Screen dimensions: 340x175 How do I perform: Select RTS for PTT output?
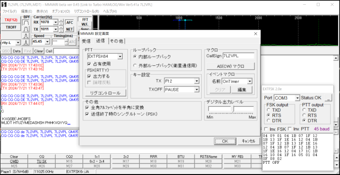click(304, 115)
